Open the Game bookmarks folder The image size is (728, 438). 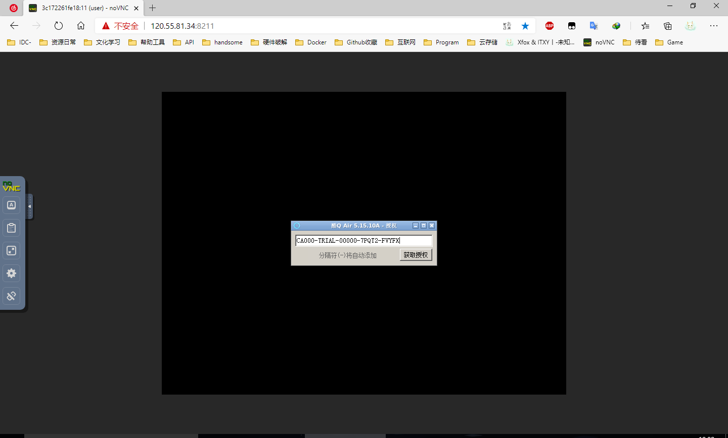(669, 42)
